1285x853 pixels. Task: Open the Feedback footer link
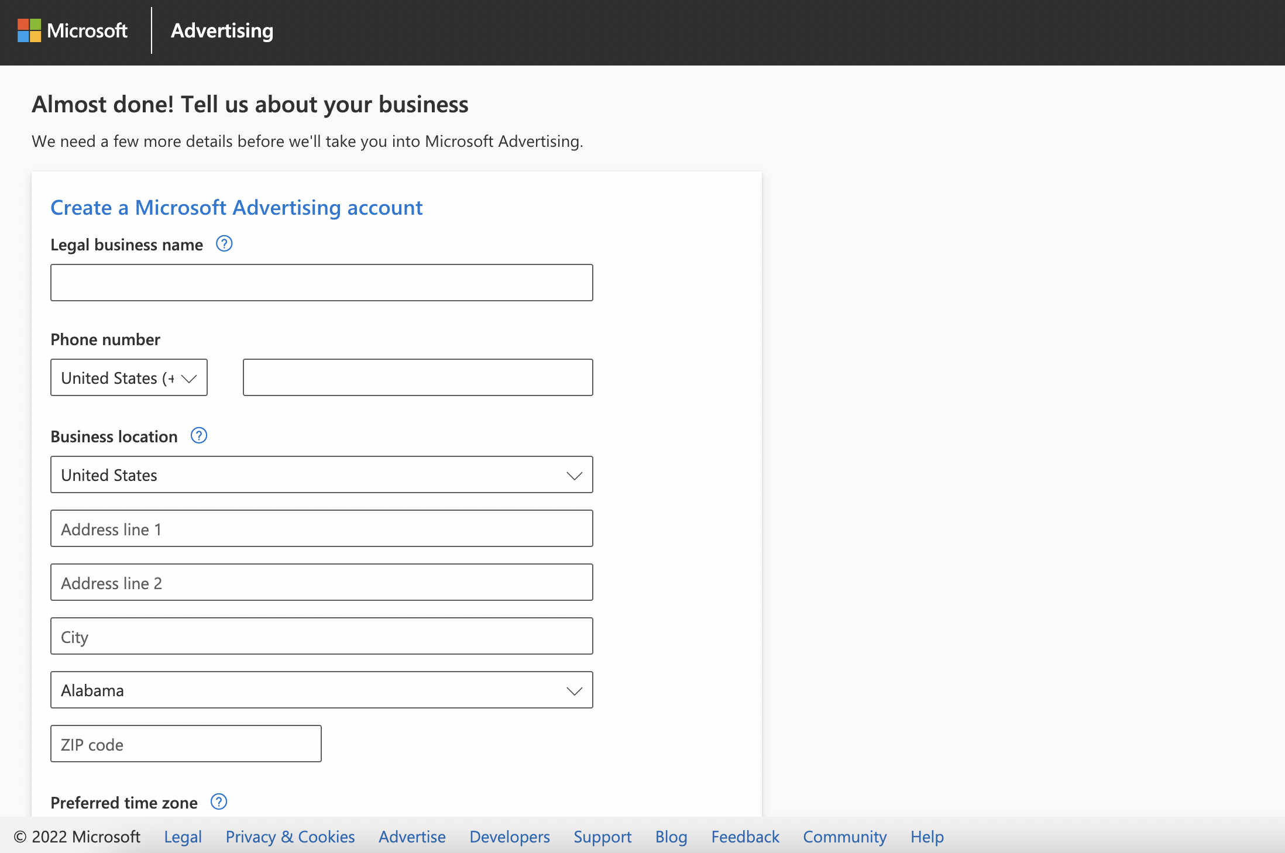coord(745,837)
